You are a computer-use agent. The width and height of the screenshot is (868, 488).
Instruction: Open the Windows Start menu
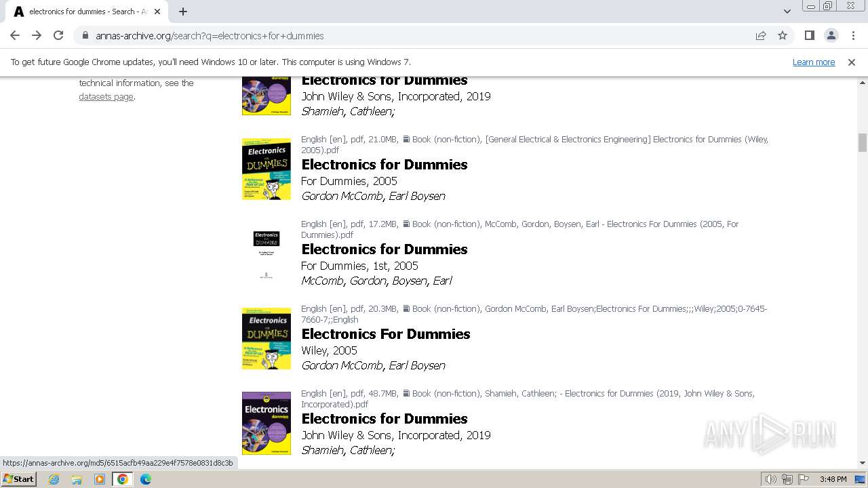point(18,479)
